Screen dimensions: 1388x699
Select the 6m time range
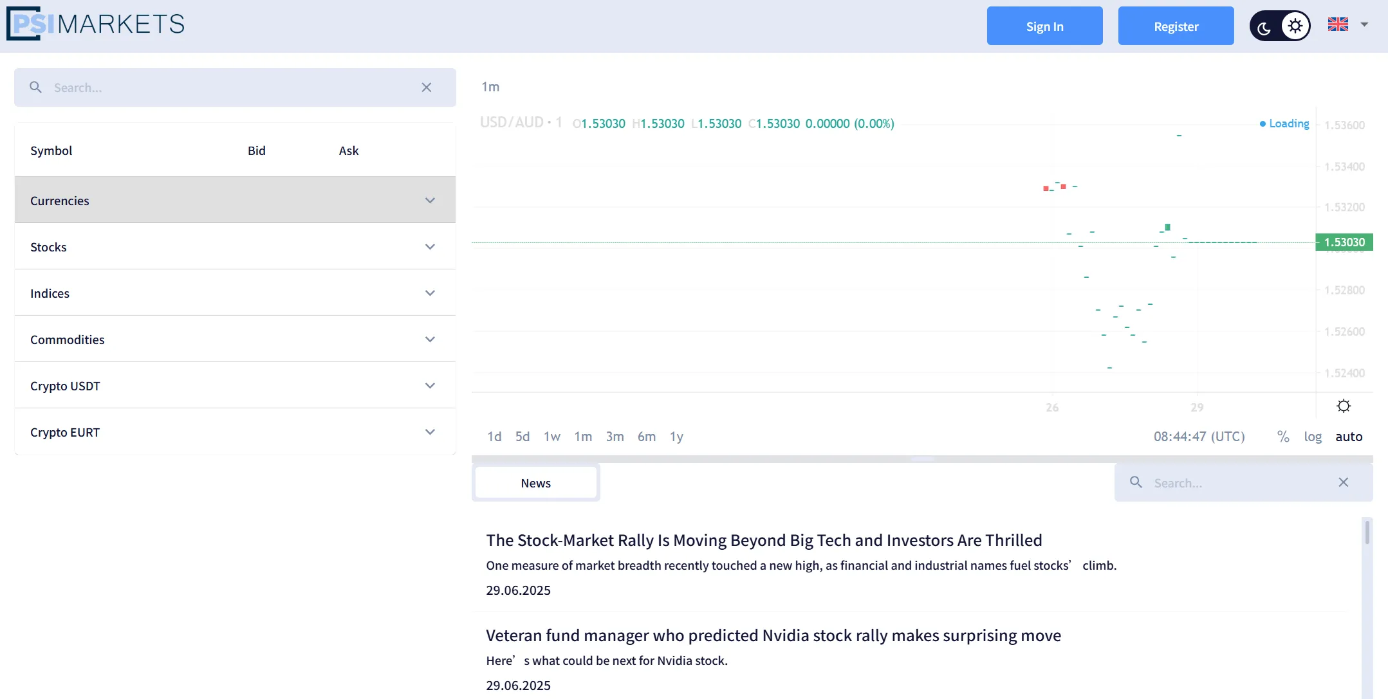click(647, 437)
